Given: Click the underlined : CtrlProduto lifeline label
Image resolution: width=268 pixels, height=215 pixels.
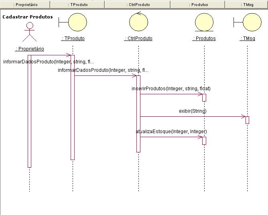Looking at the screenshot, I should coord(138,39).
